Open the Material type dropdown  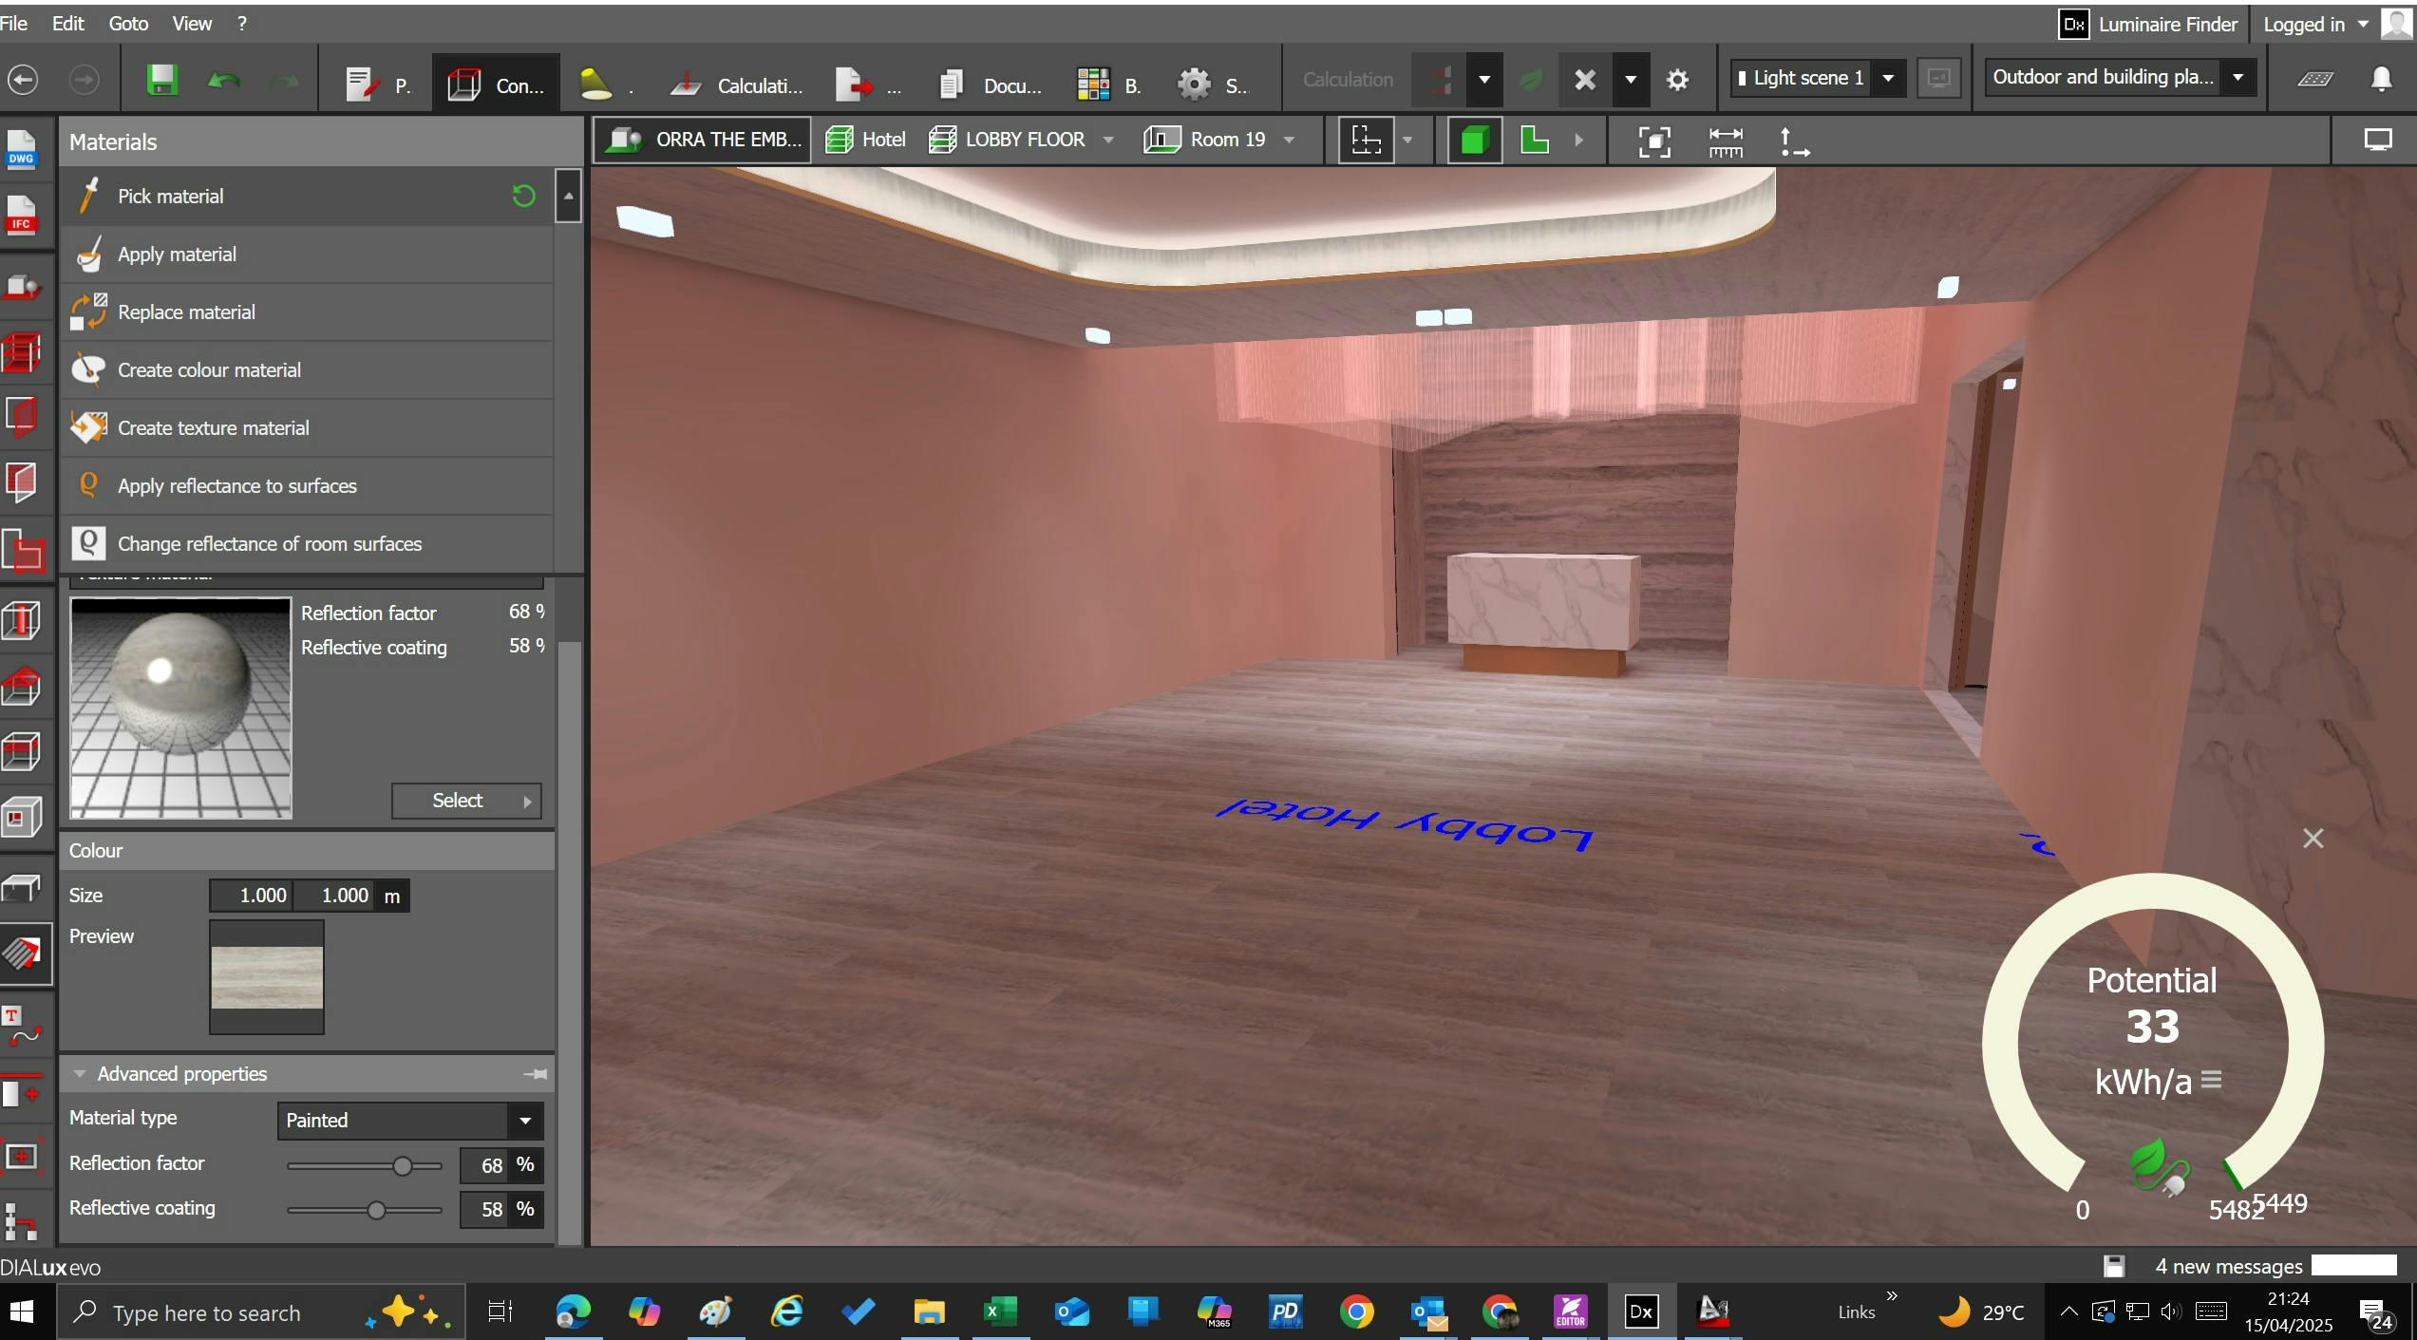coord(524,1121)
